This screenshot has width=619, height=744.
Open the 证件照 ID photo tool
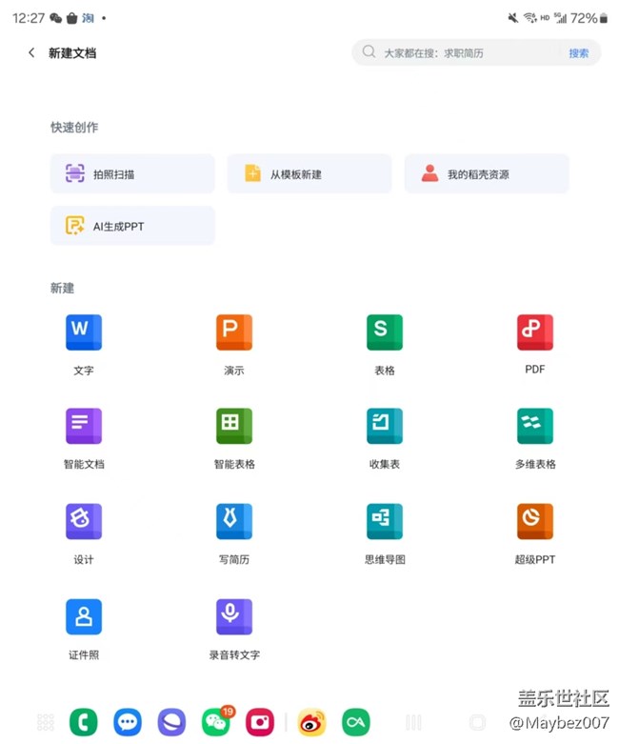point(84,630)
